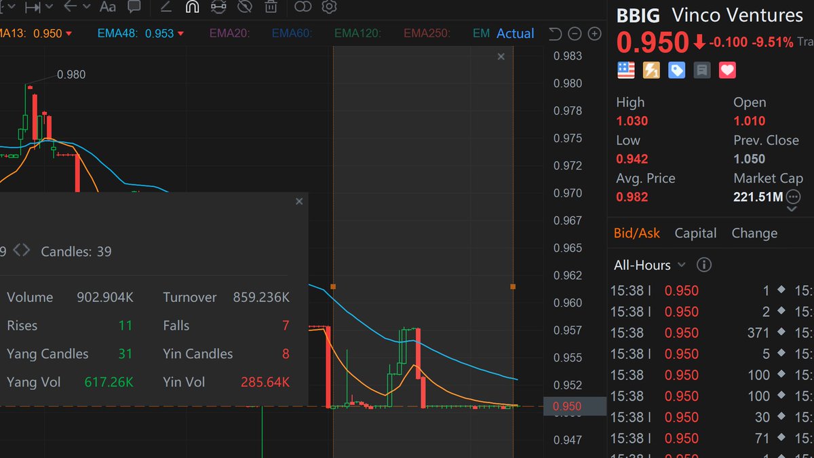Click the EMA60 indicator label
814x458 pixels.
[x=292, y=33]
